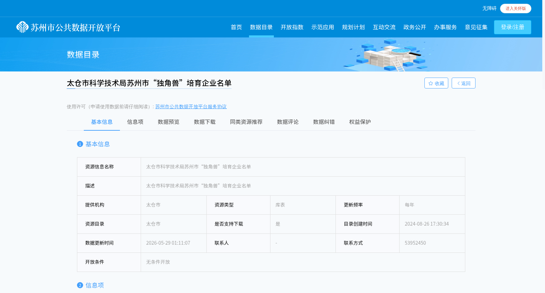This screenshot has height=293, width=545.
Task: Click the page title 太仓市科学技术局苏州市"独角兽"培育企业名单
Action: 149,83
